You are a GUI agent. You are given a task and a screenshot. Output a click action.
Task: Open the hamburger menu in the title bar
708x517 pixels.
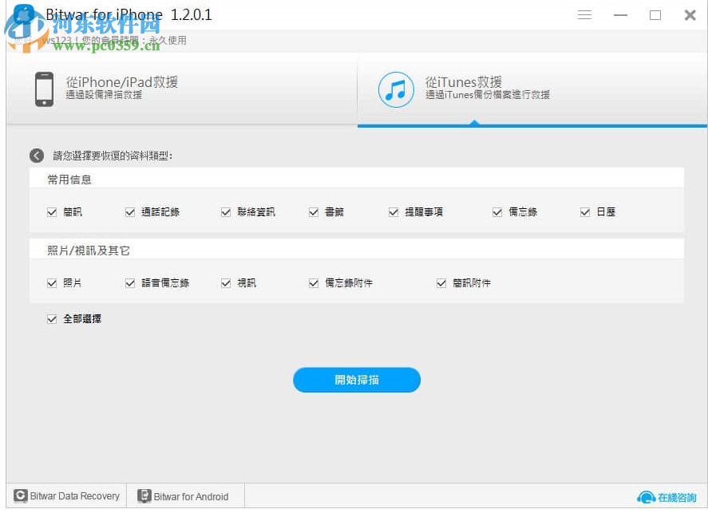[584, 14]
